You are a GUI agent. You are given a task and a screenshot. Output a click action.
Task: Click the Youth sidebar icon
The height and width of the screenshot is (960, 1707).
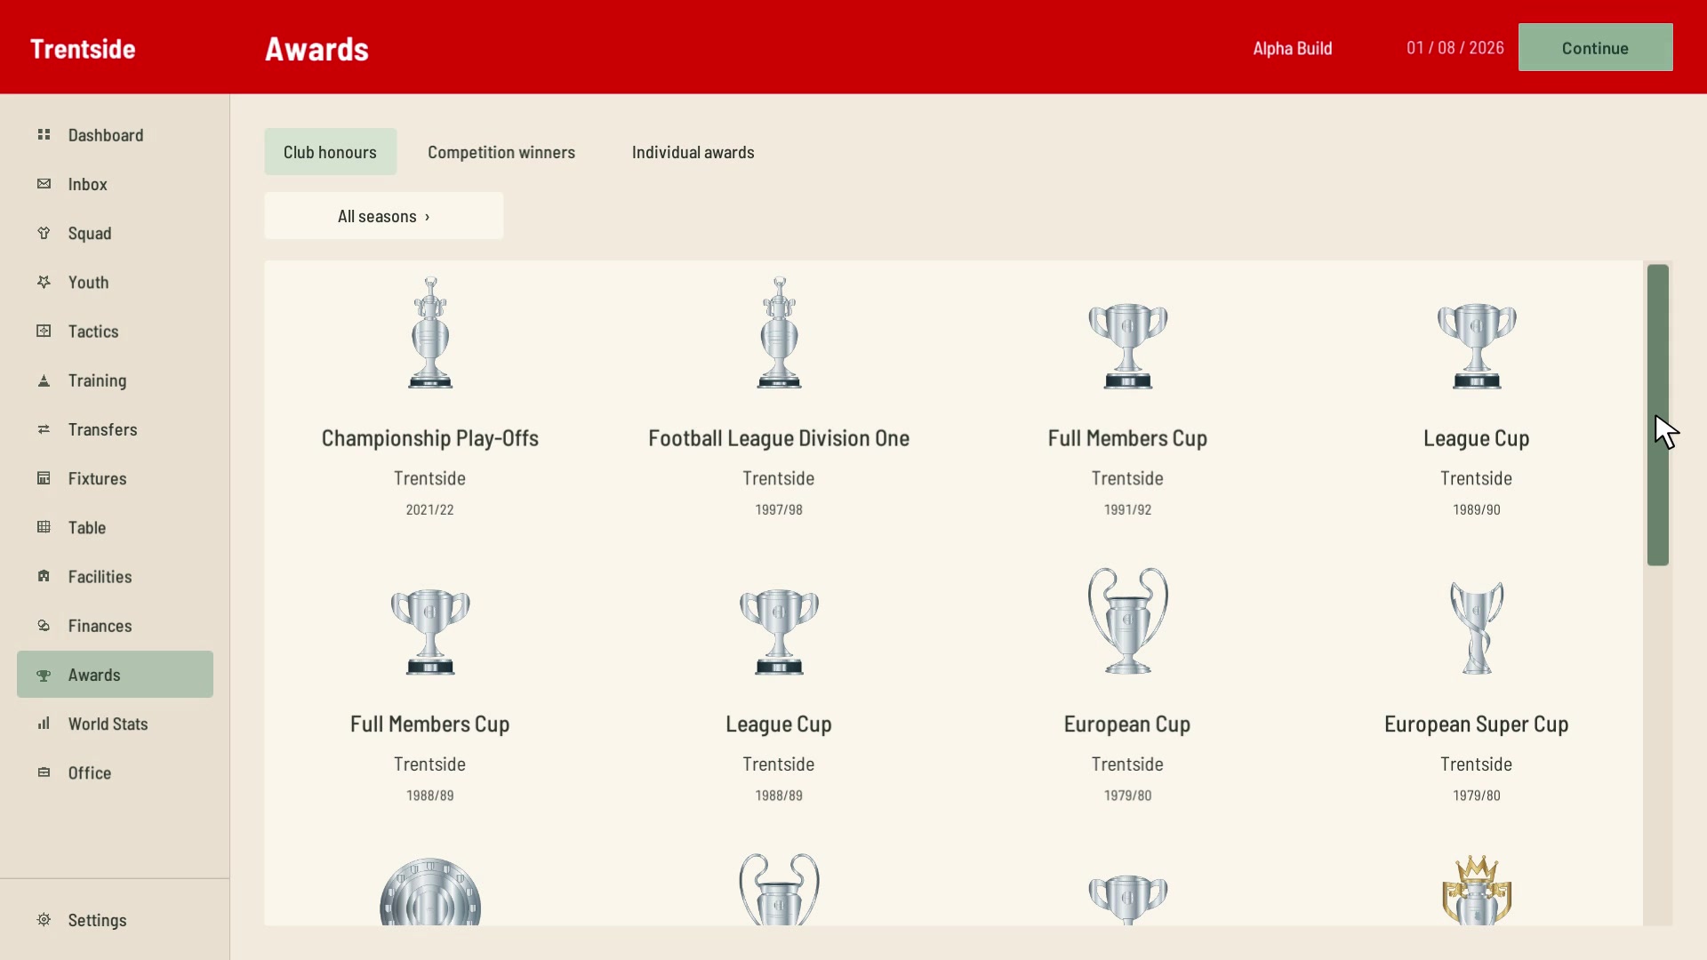(x=44, y=282)
